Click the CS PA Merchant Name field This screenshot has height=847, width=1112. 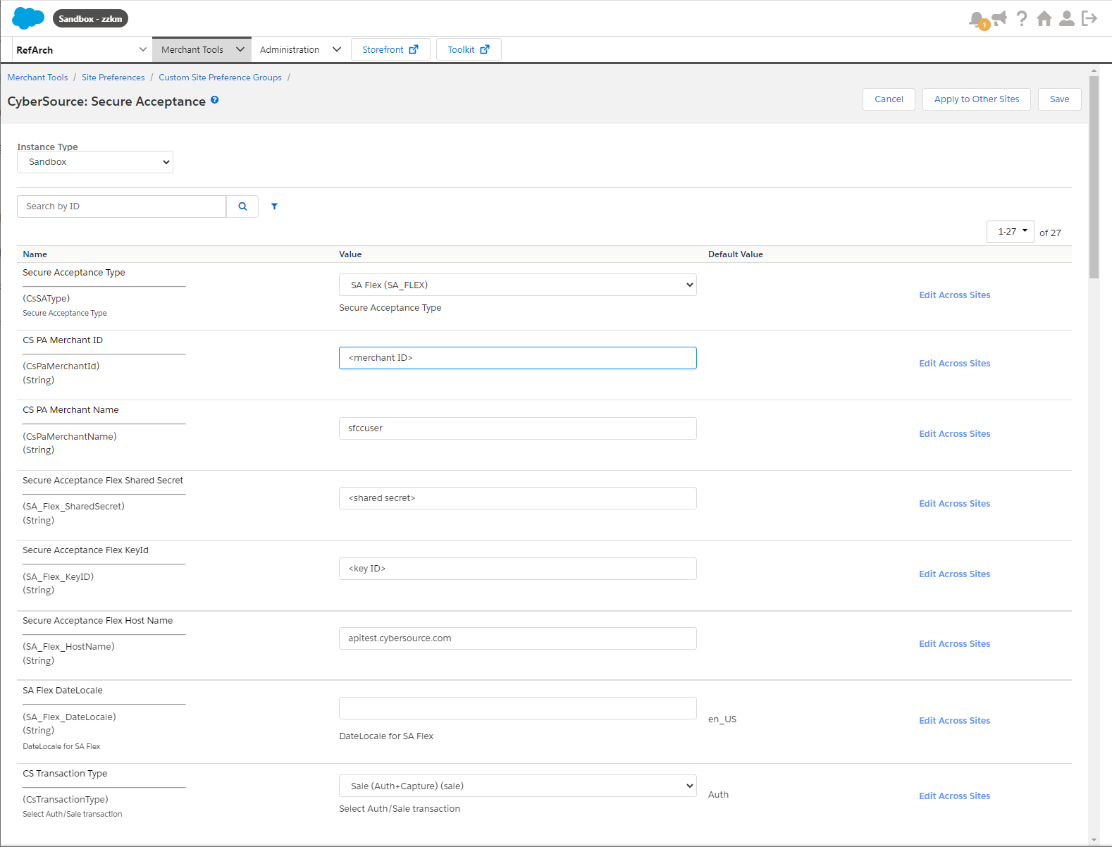(517, 428)
